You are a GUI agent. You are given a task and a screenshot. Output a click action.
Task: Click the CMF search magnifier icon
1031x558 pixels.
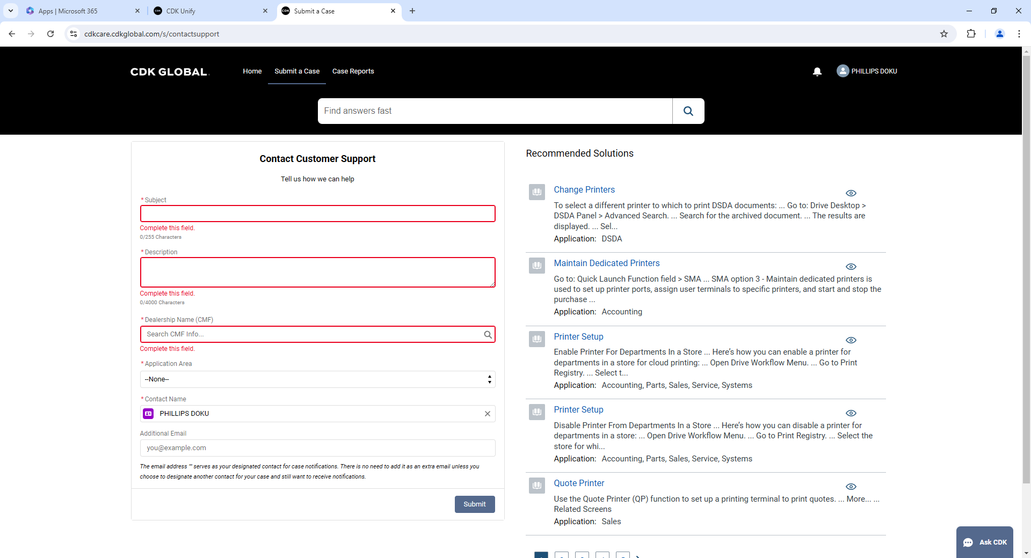(x=488, y=334)
